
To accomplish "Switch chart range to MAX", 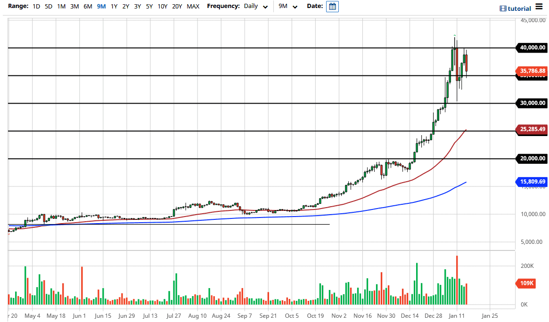I will [193, 6].
